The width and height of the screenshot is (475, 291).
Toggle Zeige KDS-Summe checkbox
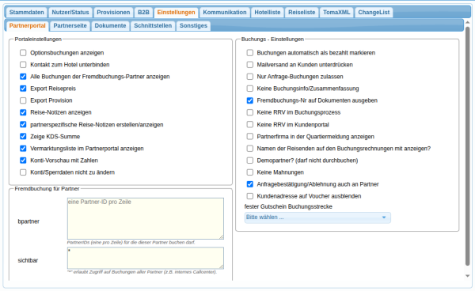23,137
